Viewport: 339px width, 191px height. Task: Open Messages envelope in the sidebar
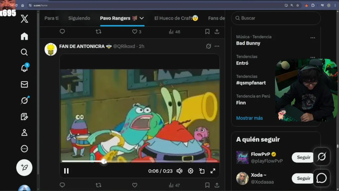click(x=24, y=84)
